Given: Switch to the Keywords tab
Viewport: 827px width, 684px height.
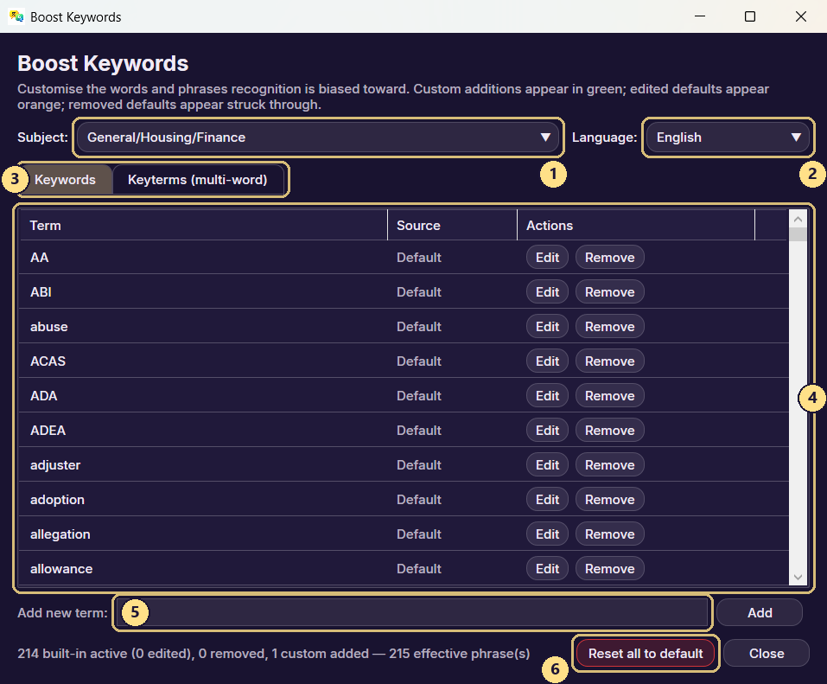Looking at the screenshot, I should point(66,180).
